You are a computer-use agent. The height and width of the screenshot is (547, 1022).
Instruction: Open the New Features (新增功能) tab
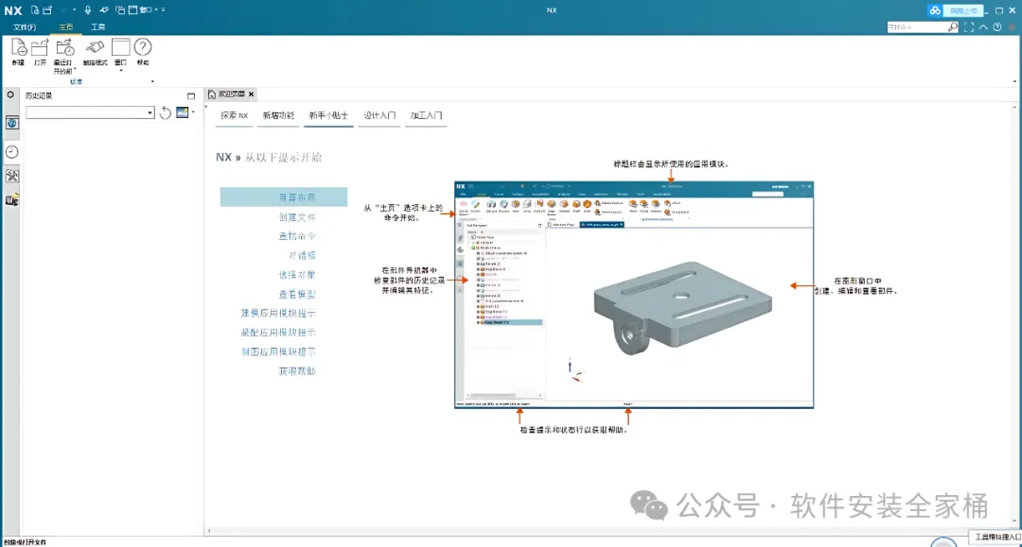pyautogui.click(x=278, y=116)
